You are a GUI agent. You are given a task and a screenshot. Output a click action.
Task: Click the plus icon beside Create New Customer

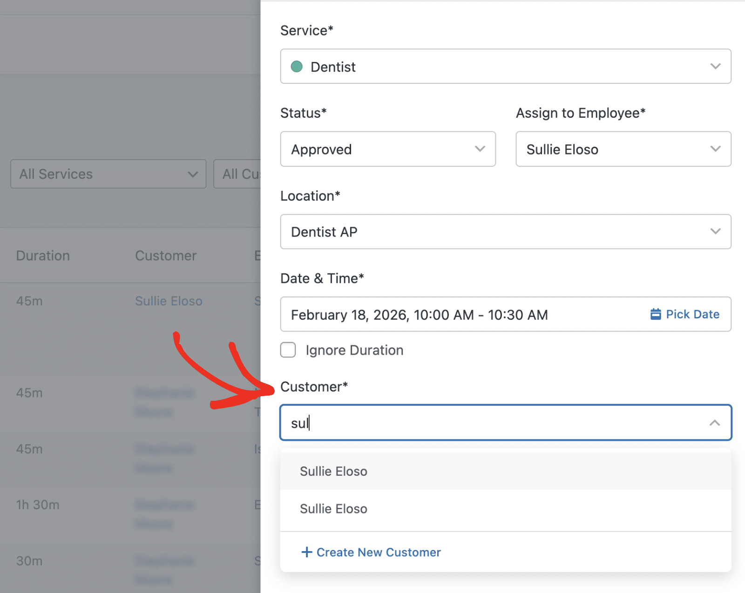coord(307,552)
